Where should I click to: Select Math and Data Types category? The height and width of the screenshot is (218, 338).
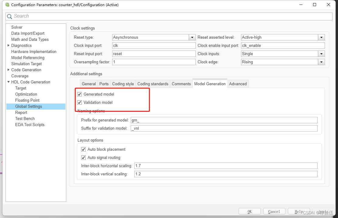[x=30, y=39]
